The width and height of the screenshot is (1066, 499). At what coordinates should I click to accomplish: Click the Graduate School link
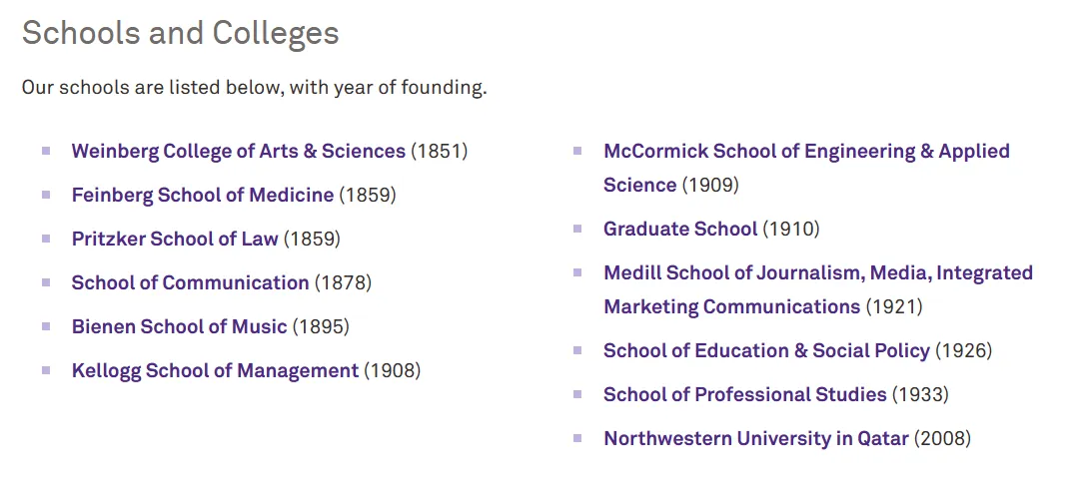click(679, 230)
